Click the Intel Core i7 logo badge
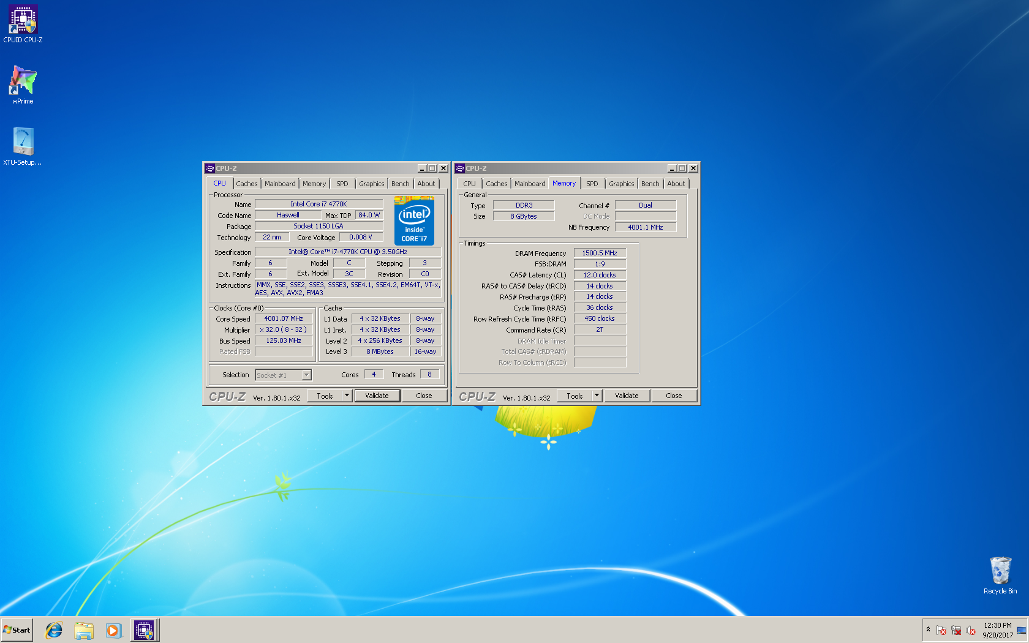Screen dimensions: 1029x643 point(414,220)
